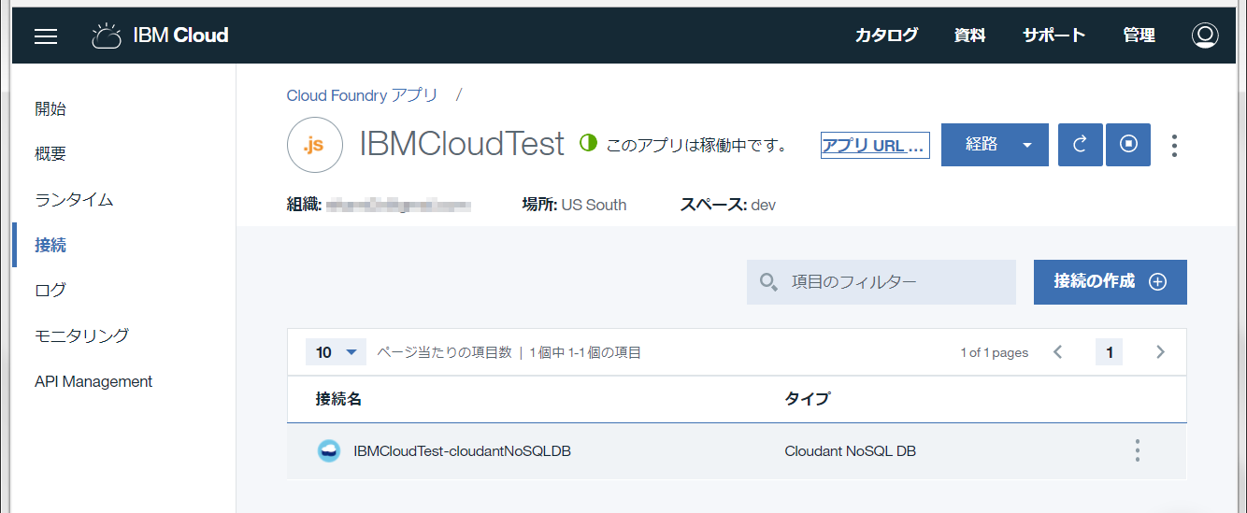Click page number 1 in pagination
The width and height of the screenshot is (1247, 513).
point(1110,352)
